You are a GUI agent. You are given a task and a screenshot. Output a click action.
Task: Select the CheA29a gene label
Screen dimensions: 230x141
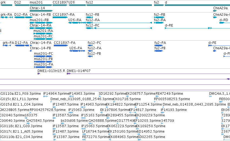click(x=221, y=8)
